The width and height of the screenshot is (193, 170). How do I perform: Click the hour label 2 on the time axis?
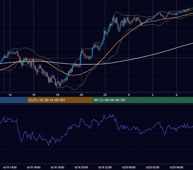153,95
